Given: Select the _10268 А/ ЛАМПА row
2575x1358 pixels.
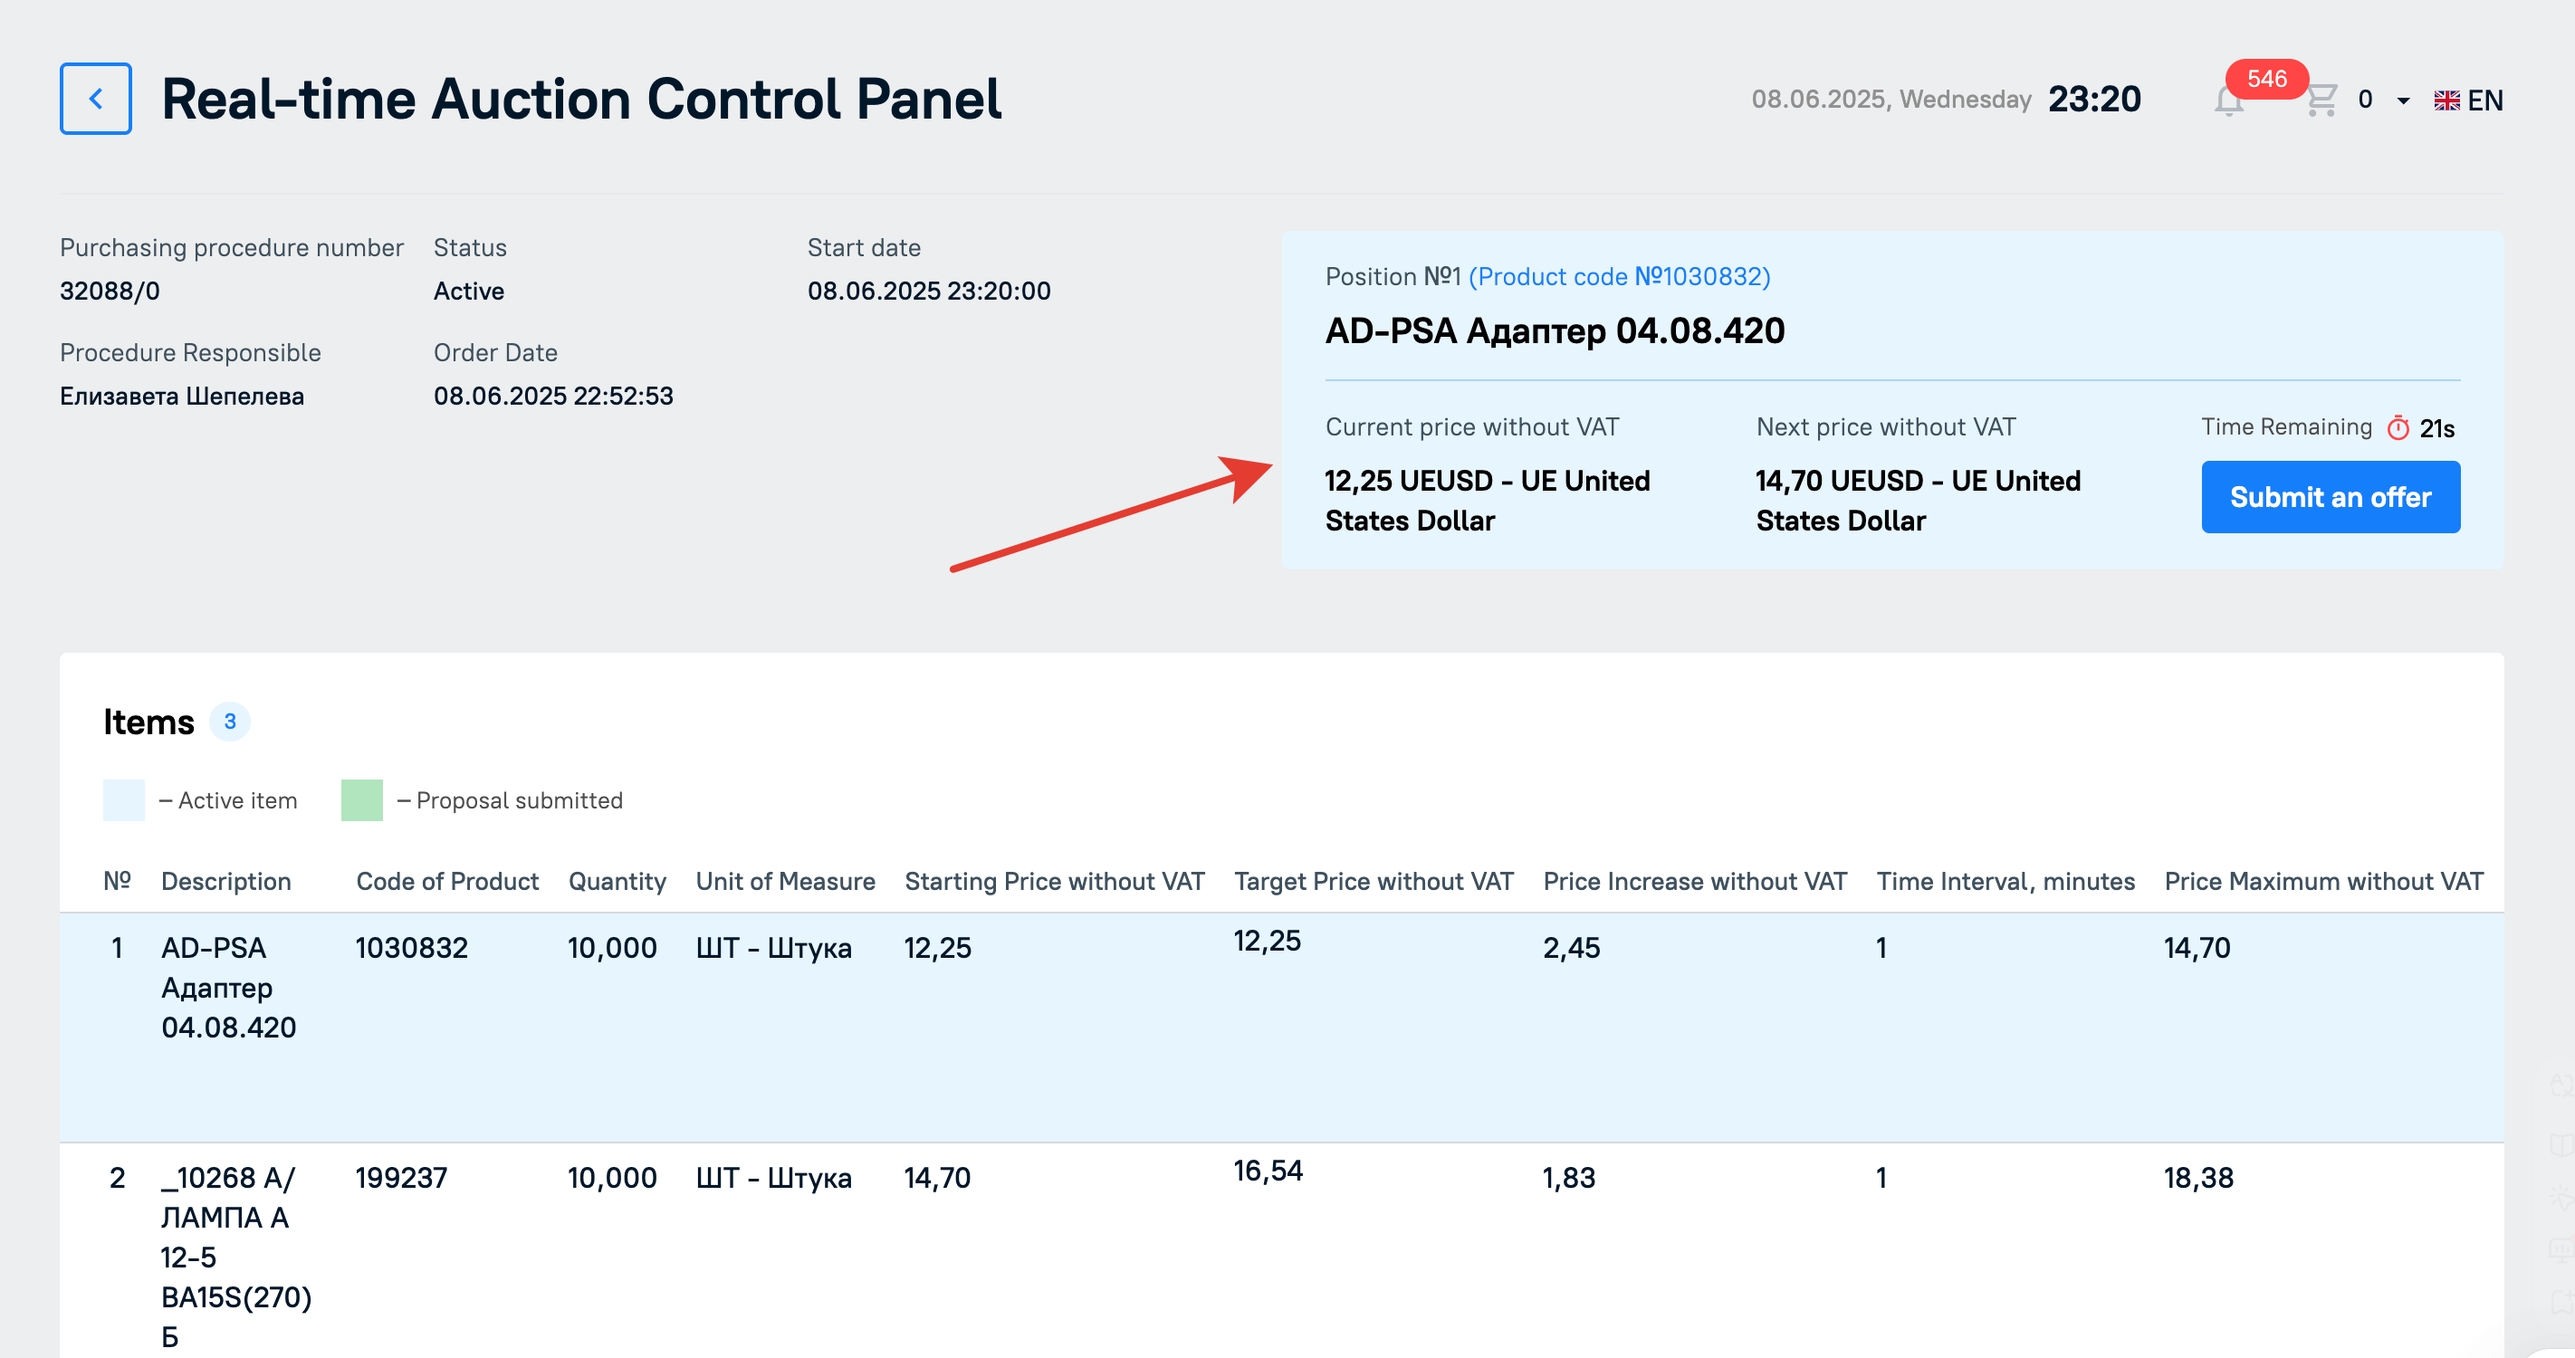Looking at the screenshot, I should point(1281,1251).
